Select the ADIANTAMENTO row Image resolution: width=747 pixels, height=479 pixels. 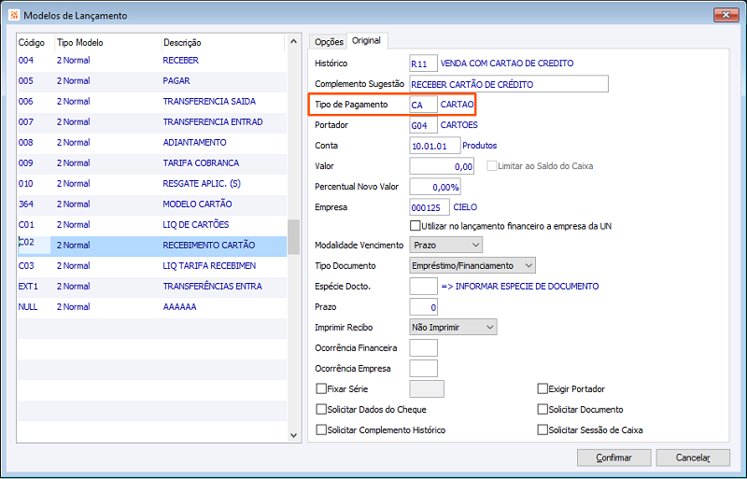[152, 143]
